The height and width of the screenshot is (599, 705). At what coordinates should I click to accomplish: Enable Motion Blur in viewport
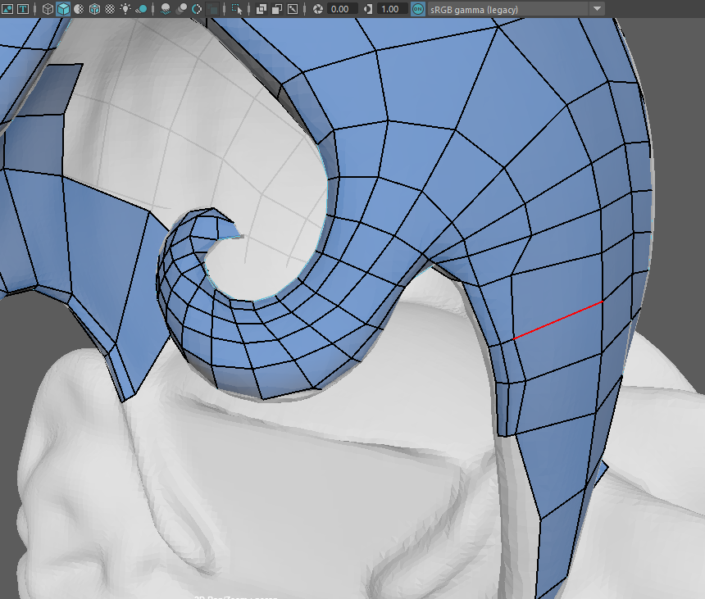180,9
